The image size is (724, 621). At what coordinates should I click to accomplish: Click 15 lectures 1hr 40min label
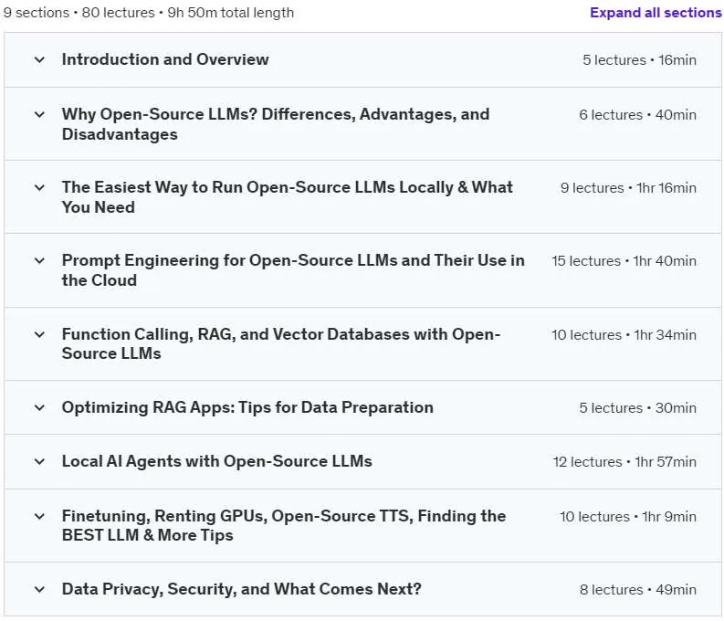(624, 261)
